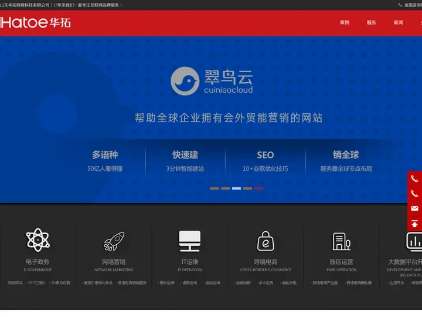
Task: Click the 服务器全球节点布局 caption
Action: click(x=346, y=168)
